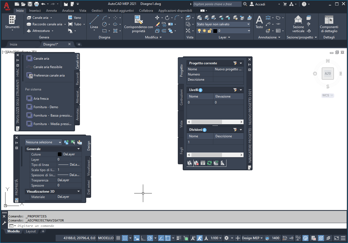The height and width of the screenshot is (243, 348).
Task: Open the Annota ribbon tab
Action: pos(51,11)
